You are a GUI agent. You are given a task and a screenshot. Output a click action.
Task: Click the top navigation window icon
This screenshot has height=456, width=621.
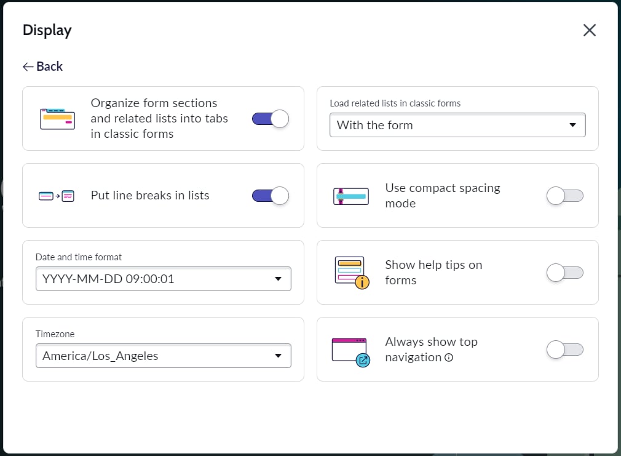pos(350,349)
